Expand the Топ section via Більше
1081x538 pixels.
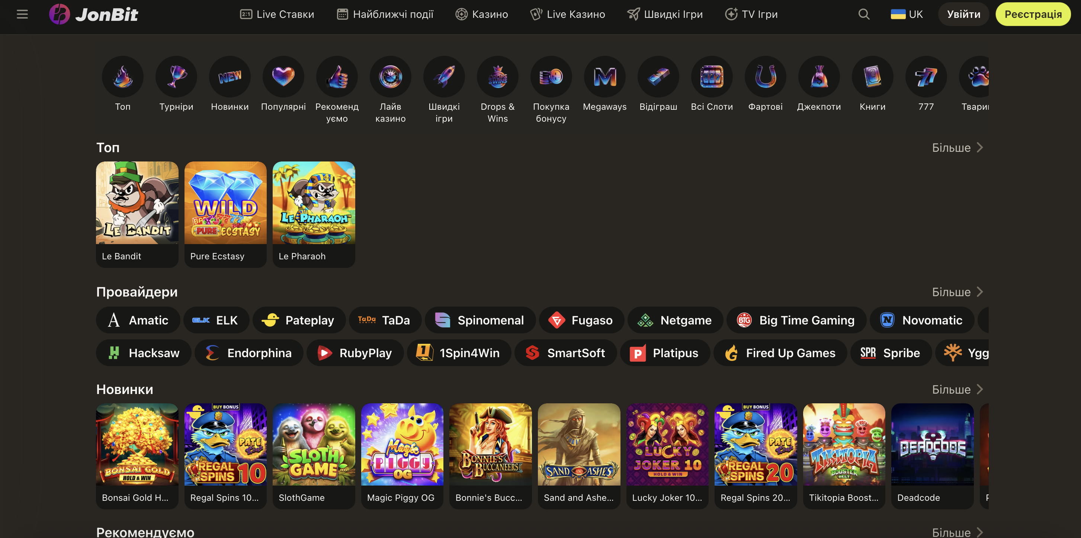tap(957, 148)
